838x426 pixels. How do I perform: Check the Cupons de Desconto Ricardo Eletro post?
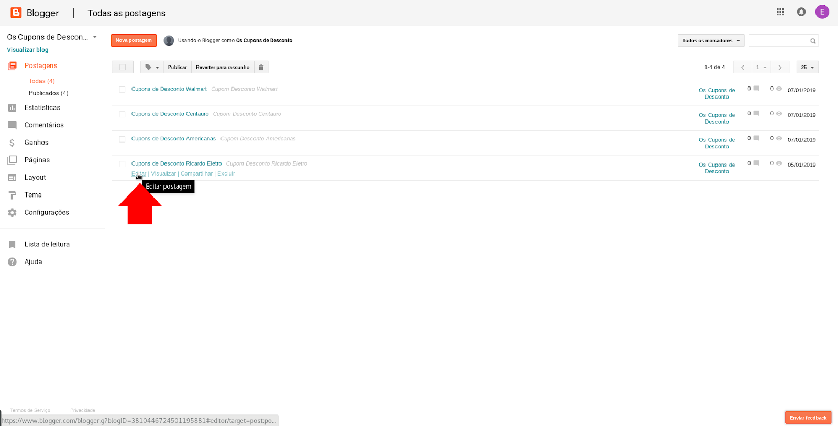coord(122,164)
